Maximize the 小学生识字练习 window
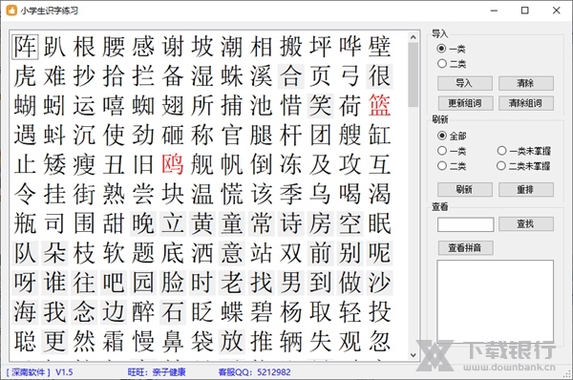Screen dimensions: 573x380 click(x=524, y=11)
